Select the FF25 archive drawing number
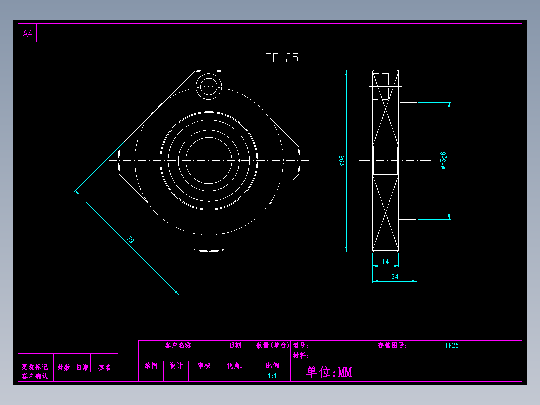540x405 pixels. pos(452,345)
